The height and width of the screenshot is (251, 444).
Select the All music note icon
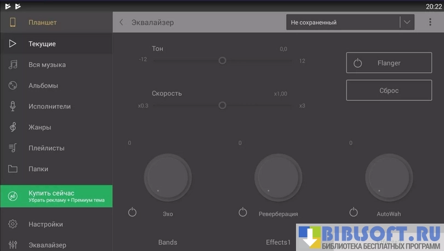(x=13, y=65)
